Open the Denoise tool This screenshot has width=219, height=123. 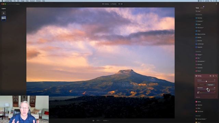(x=199, y=41)
